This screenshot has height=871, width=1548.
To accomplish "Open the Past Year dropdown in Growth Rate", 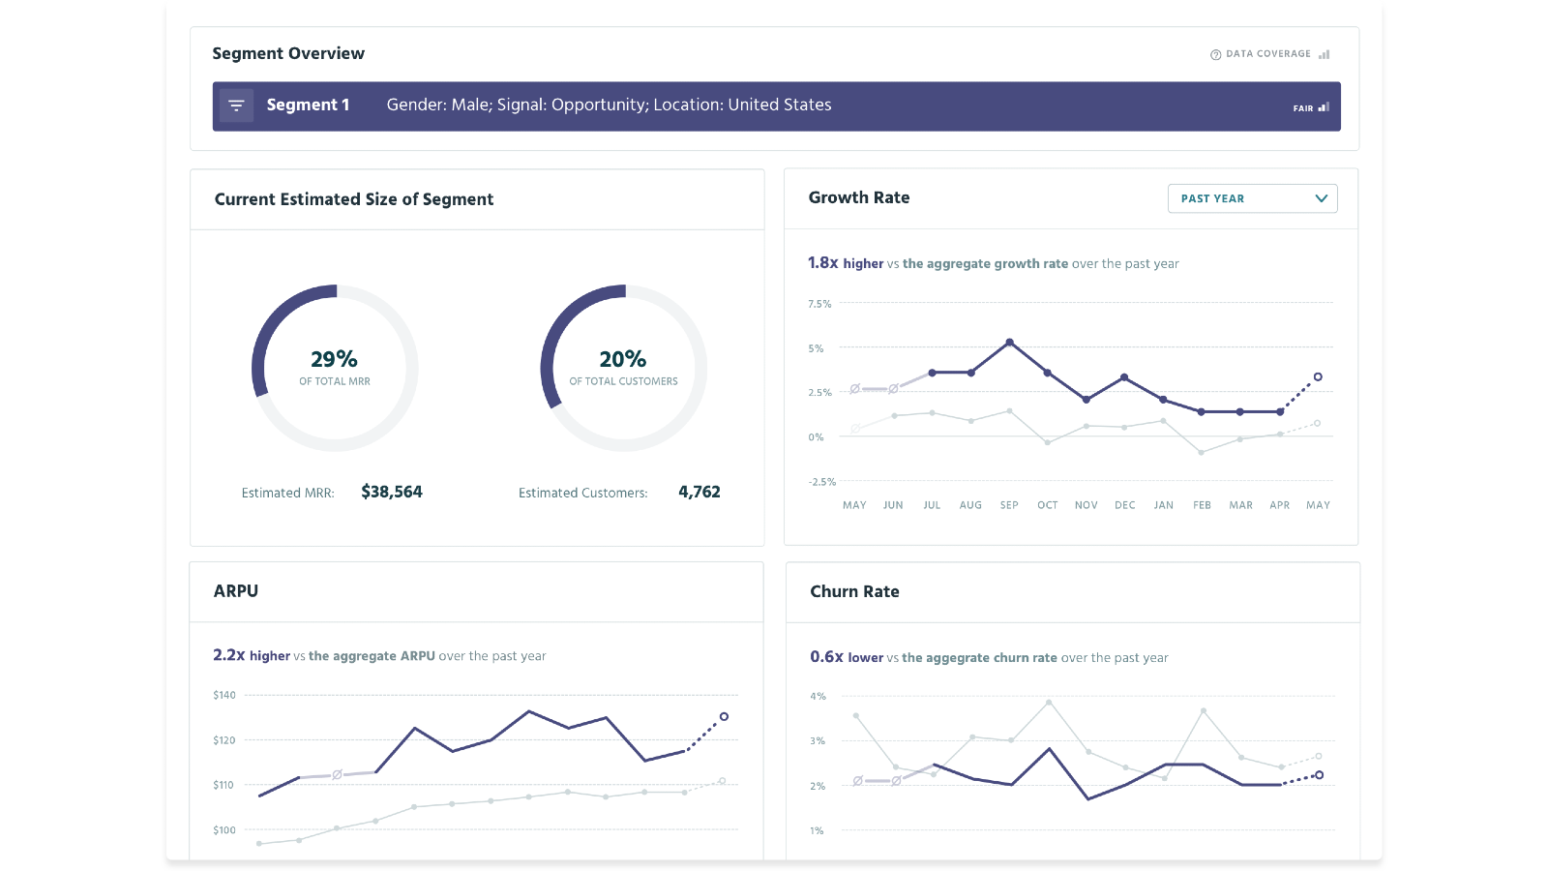I will pos(1252,198).
